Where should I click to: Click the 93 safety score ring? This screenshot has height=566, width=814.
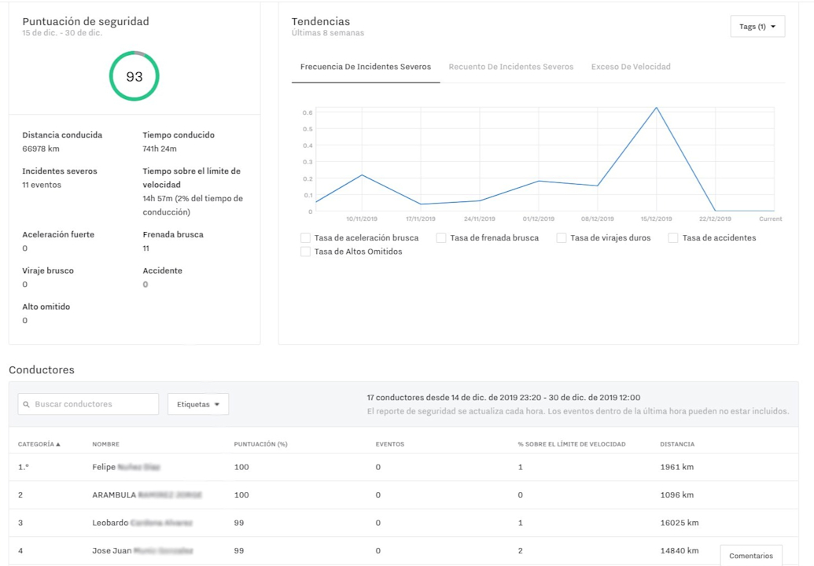tap(134, 76)
